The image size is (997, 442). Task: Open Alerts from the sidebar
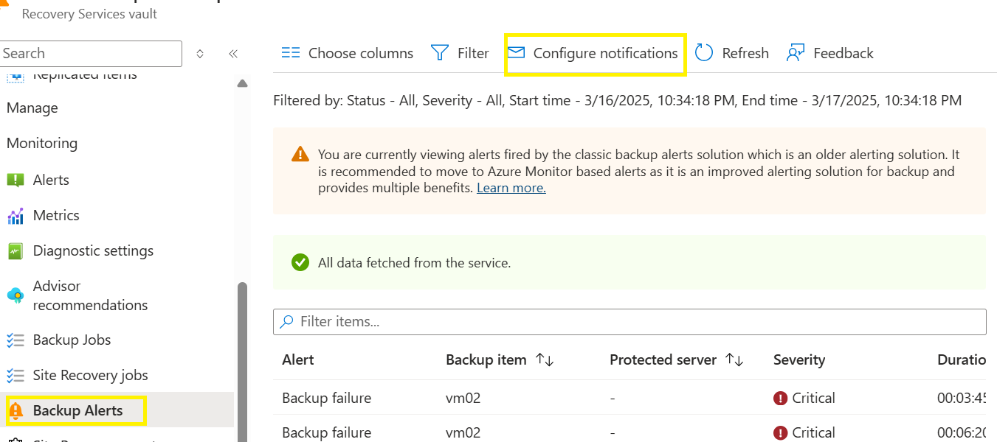[51, 180]
